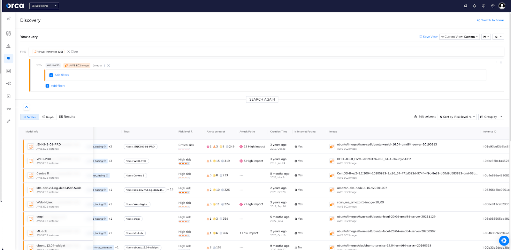Viewport: 511px width, 250px height.
Task: Click the image icon in RHEL-8.0.0 row
Action: coord(332,161)
